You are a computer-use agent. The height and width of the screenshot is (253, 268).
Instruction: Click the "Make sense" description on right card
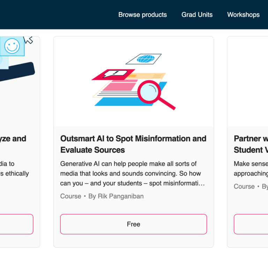[x=251, y=168]
